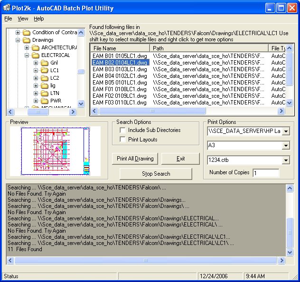This screenshot has width=300, height=282.
Task: Click the Print All Drawing button
Action: 135,159
